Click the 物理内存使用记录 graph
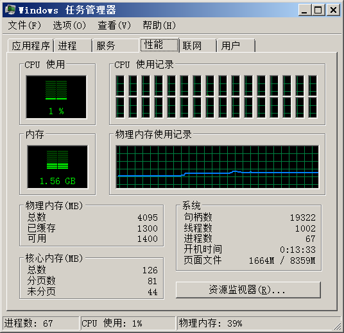344x333 pixels. (217, 167)
